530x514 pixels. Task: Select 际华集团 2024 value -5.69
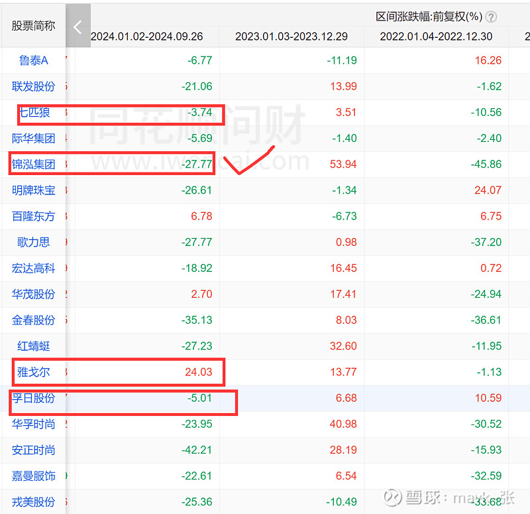pyautogui.click(x=200, y=139)
